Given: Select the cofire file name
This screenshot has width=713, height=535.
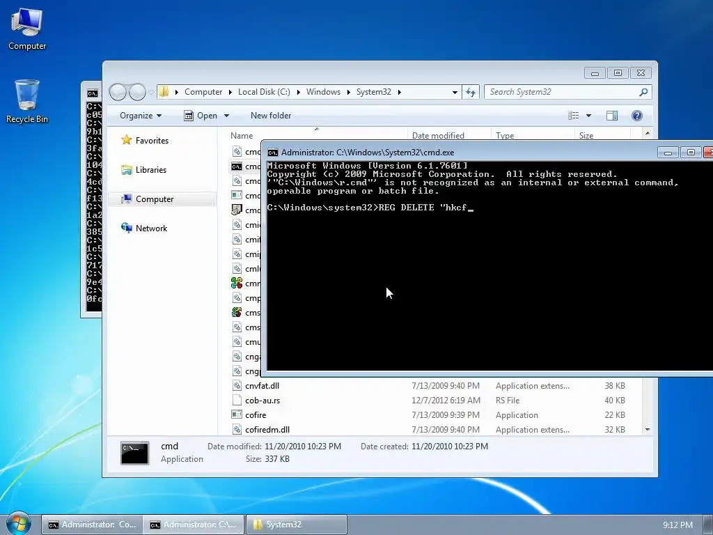Looking at the screenshot, I should pos(256,415).
